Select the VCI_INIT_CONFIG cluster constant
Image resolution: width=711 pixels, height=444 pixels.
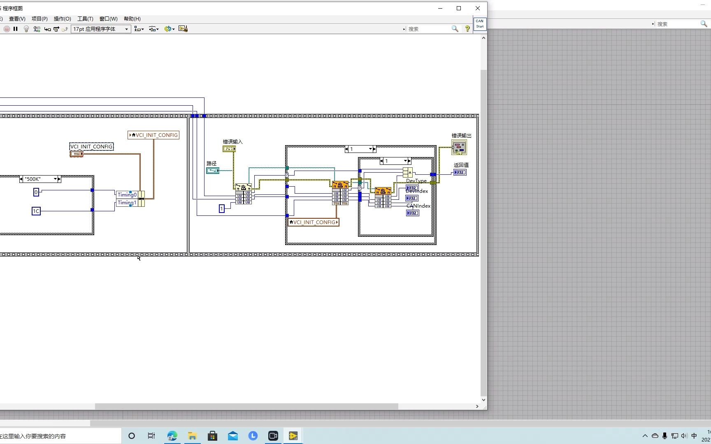pos(77,154)
